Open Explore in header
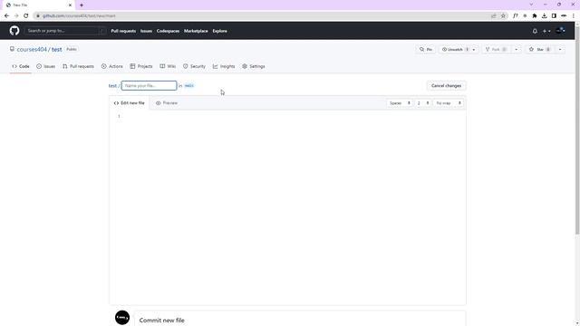Screen dimensions: 580x326 pos(219,31)
